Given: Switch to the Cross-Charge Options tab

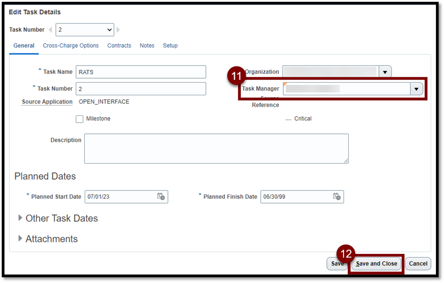Looking at the screenshot, I should 71,46.
